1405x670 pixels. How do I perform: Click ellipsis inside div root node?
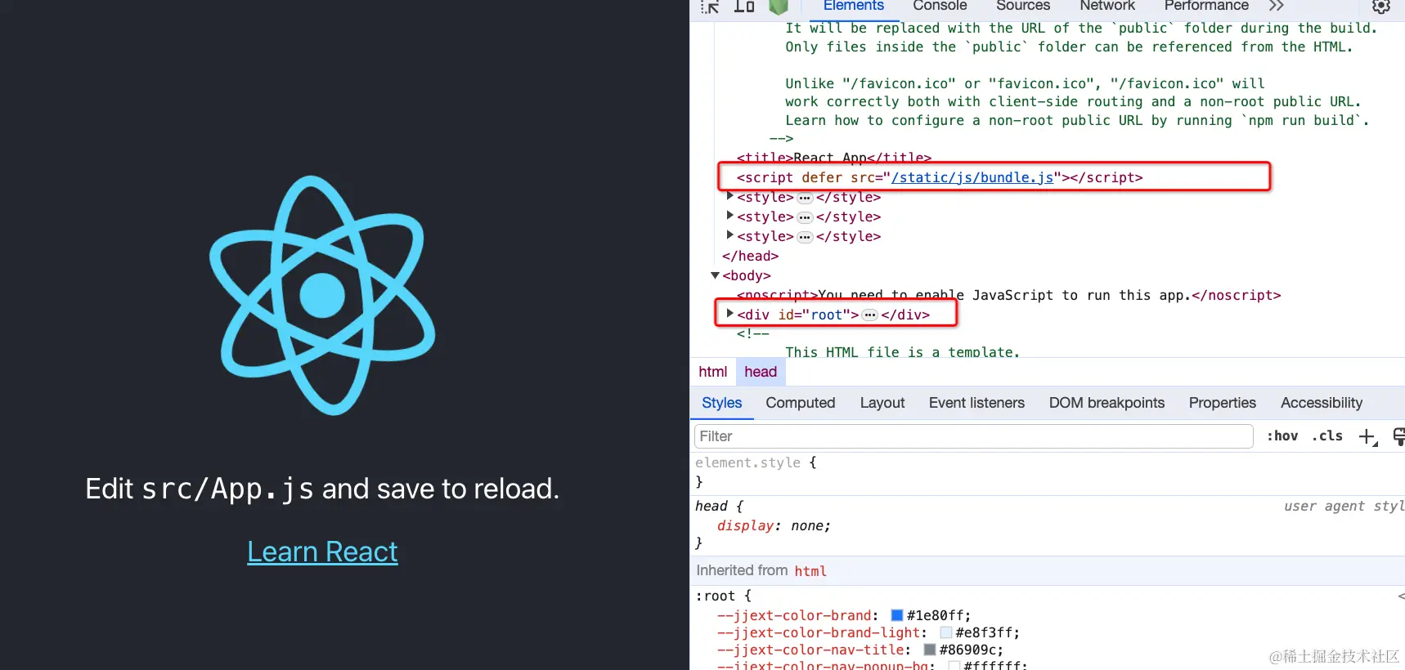[x=870, y=315]
